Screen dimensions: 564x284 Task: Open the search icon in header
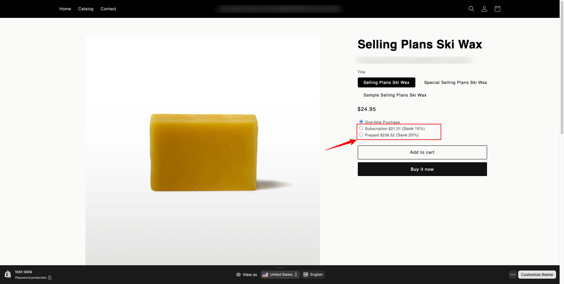(471, 9)
